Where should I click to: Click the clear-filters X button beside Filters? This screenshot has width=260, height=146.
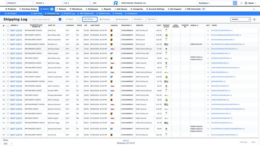pos(79,19)
